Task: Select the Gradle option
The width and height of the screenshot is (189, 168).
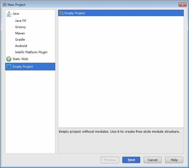Action: [30, 39]
